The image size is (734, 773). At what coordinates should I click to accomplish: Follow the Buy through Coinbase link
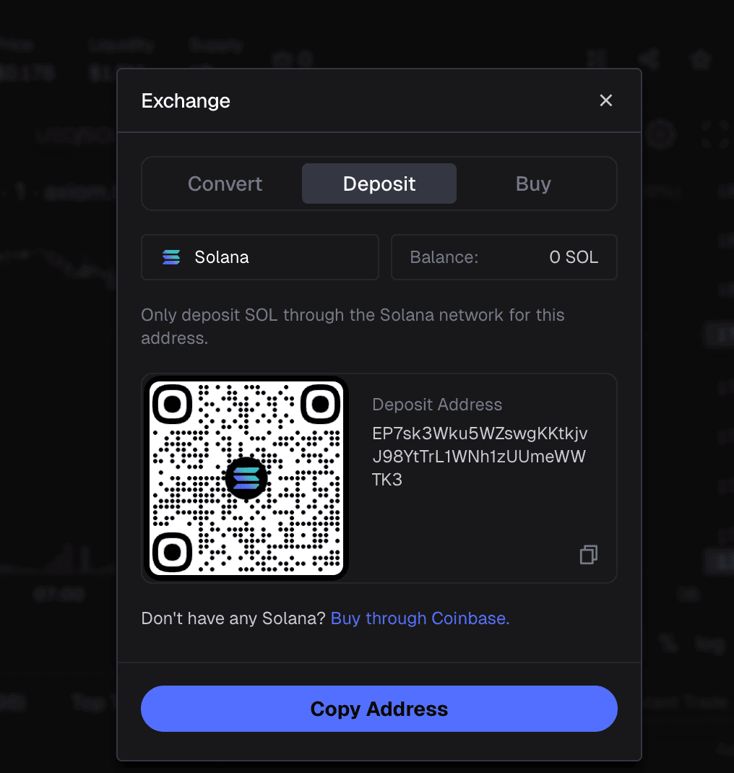click(x=420, y=618)
